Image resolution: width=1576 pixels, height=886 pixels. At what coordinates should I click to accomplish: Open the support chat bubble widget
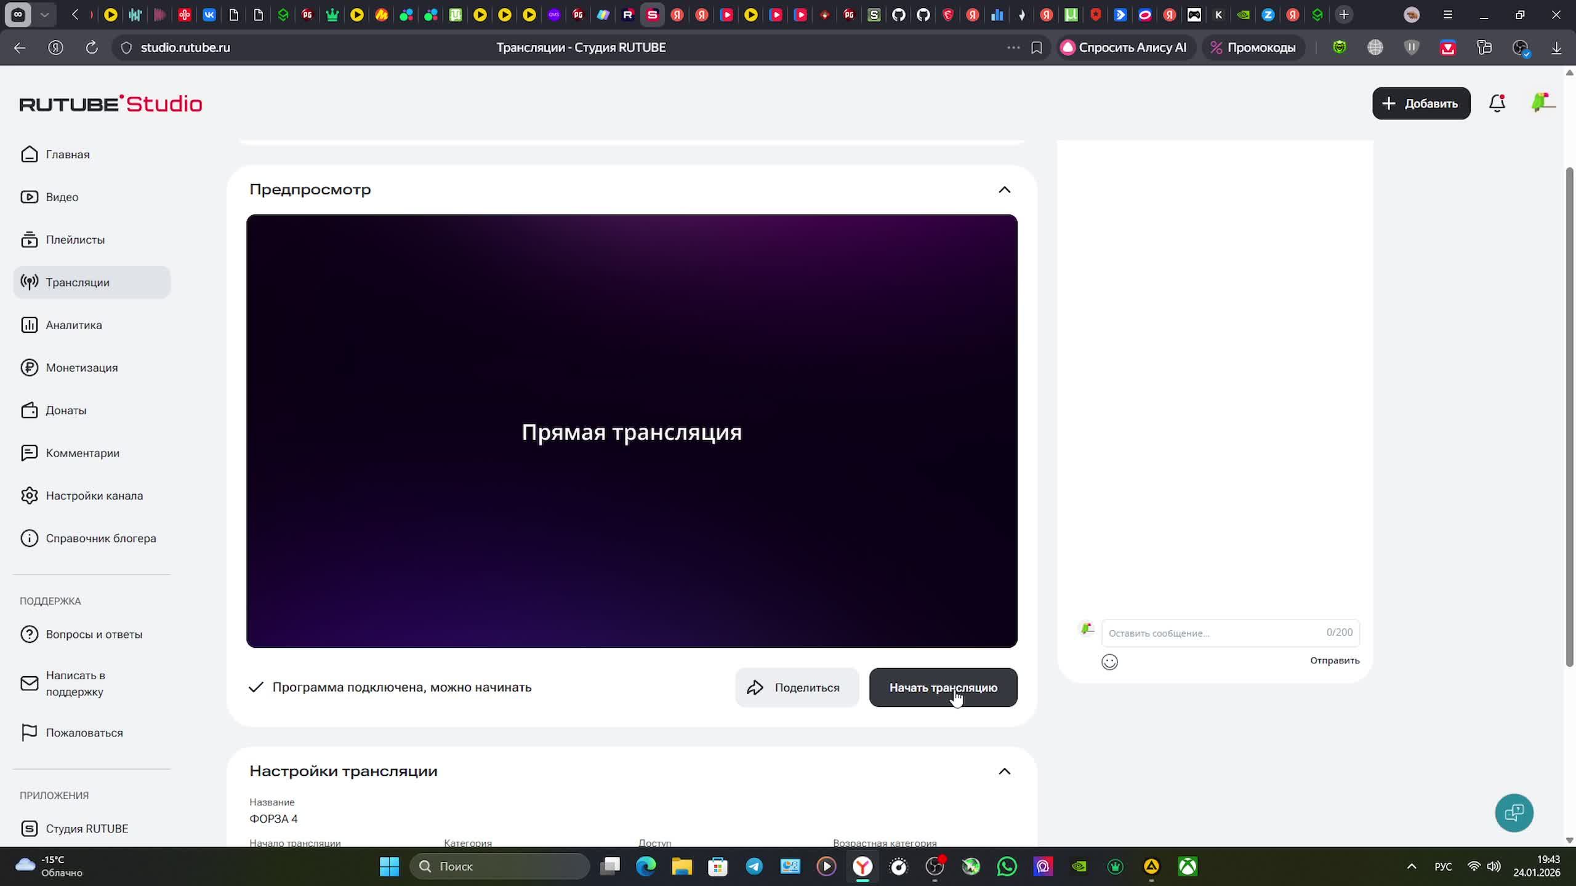pyautogui.click(x=1514, y=813)
